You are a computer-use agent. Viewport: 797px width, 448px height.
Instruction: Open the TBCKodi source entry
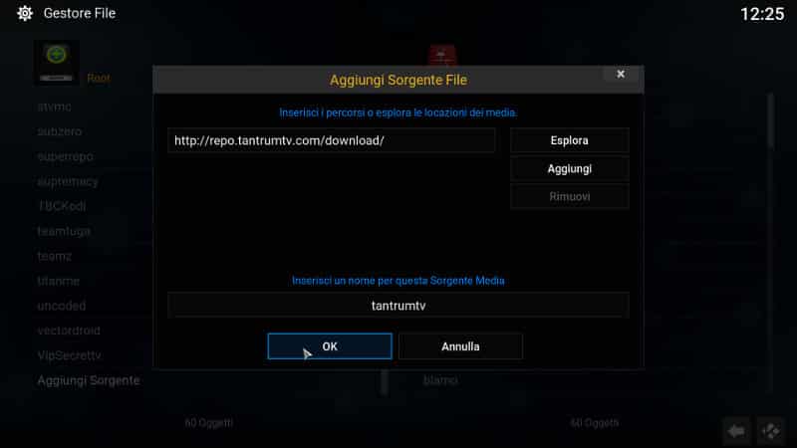[x=62, y=206]
